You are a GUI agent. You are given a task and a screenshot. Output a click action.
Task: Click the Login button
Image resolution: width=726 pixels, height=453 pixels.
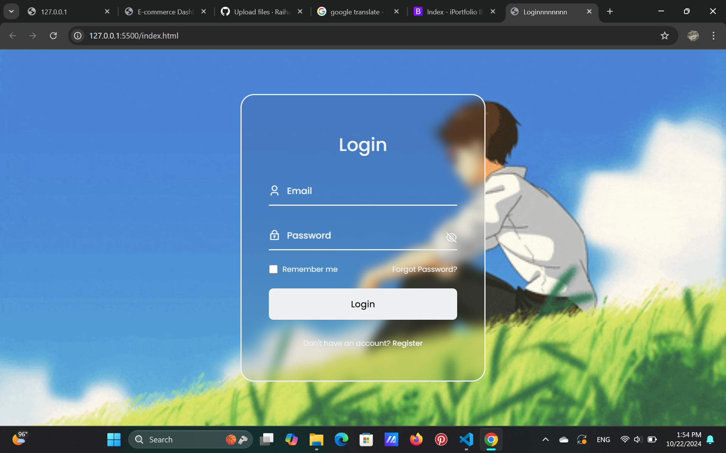click(x=362, y=304)
